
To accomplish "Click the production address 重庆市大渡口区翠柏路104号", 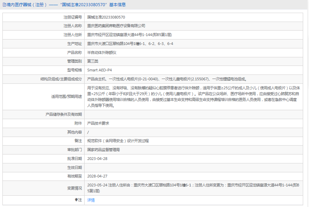I will pos(130,44).
